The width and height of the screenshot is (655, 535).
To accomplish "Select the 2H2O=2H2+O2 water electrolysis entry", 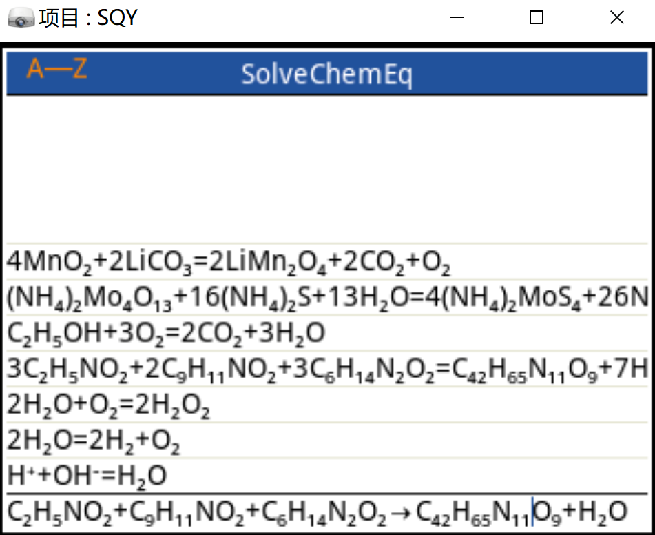I will [327, 441].
